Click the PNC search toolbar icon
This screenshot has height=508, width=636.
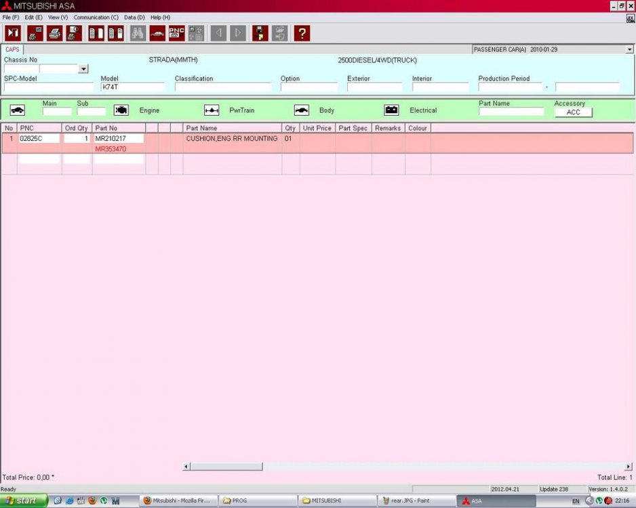177,33
